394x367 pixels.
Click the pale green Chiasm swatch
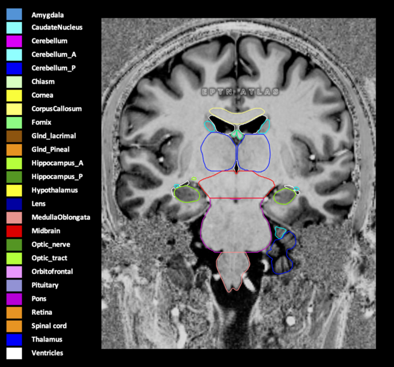14,82
